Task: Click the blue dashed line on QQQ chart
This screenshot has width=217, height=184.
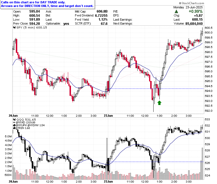Action: point(156,162)
